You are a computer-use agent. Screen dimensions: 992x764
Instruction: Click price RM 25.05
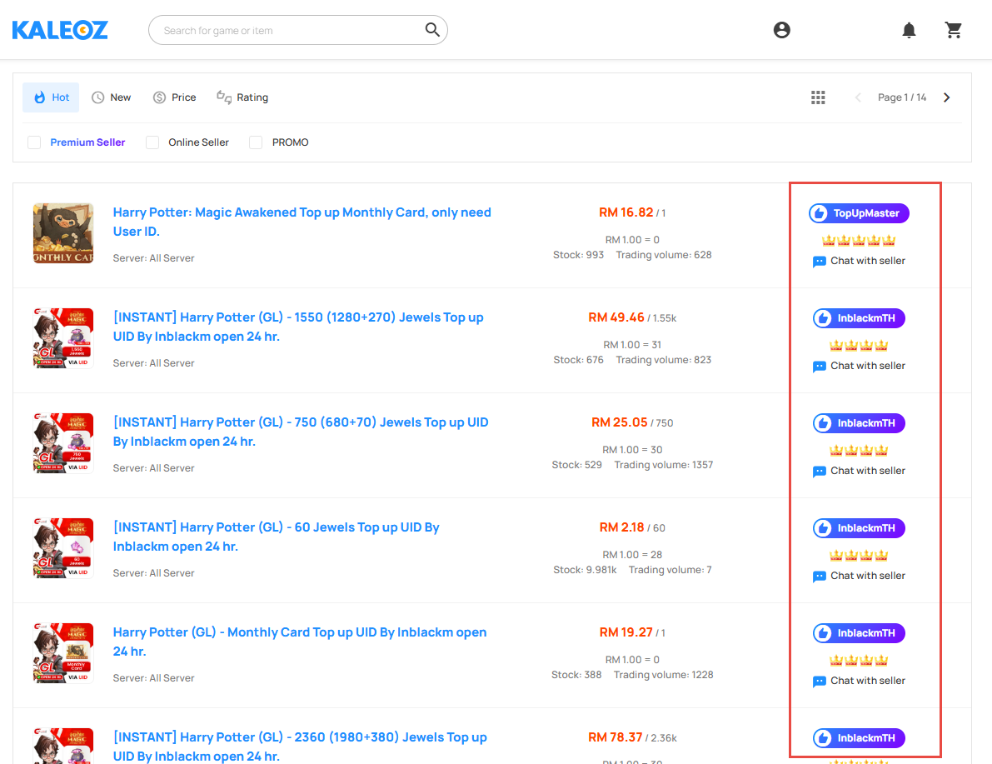coord(620,423)
